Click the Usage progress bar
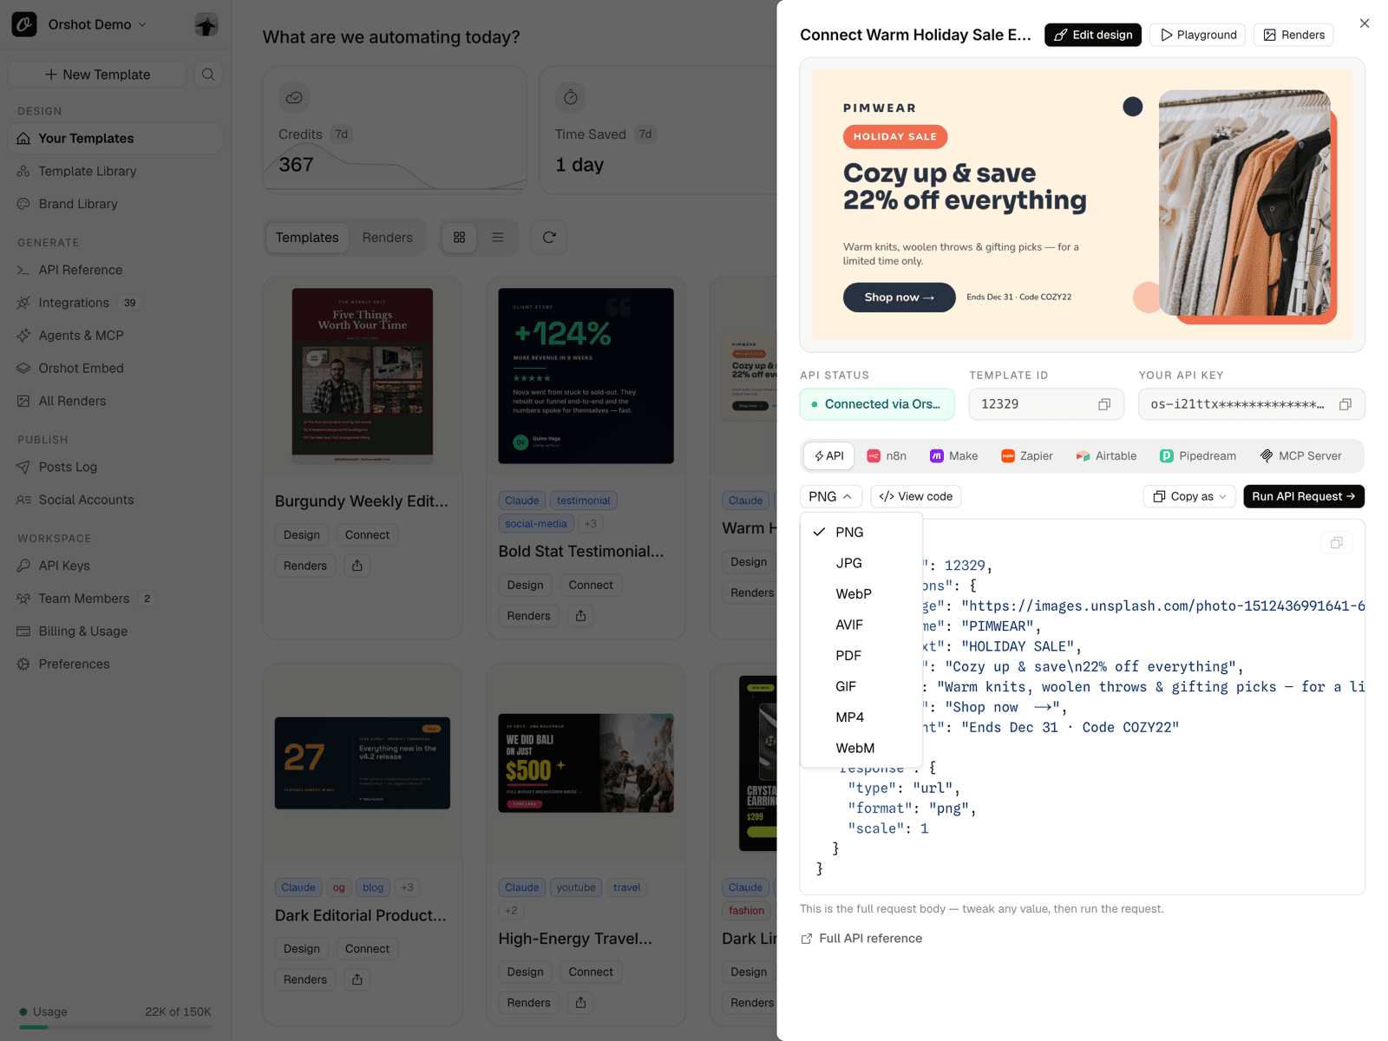 (x=115, y=1027)
